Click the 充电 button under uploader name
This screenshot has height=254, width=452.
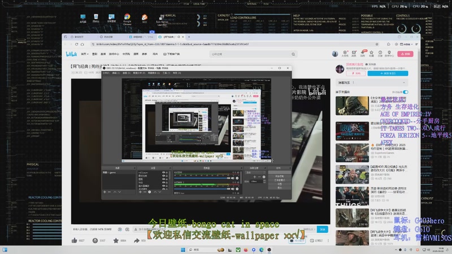356,73
